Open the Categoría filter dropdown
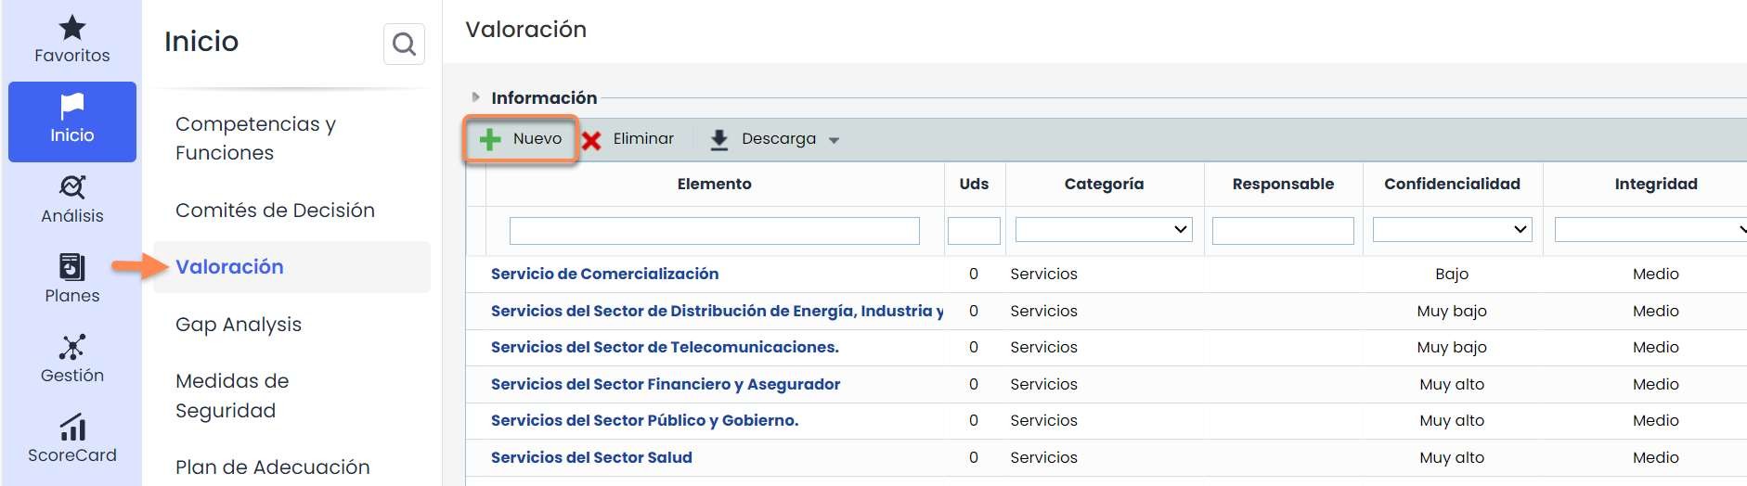1747x486 pixels. (x=1104, y=230)
